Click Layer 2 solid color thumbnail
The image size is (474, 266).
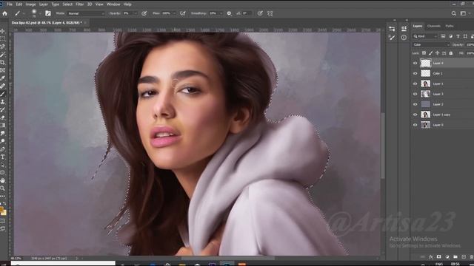click(x=426, y=104)
